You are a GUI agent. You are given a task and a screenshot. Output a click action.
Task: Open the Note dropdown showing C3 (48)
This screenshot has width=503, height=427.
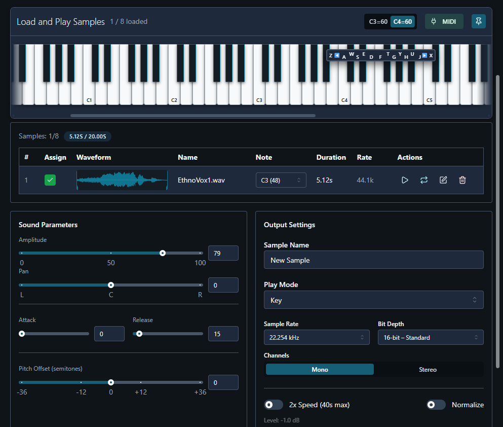pyautogui.click(x=281, y=180)
